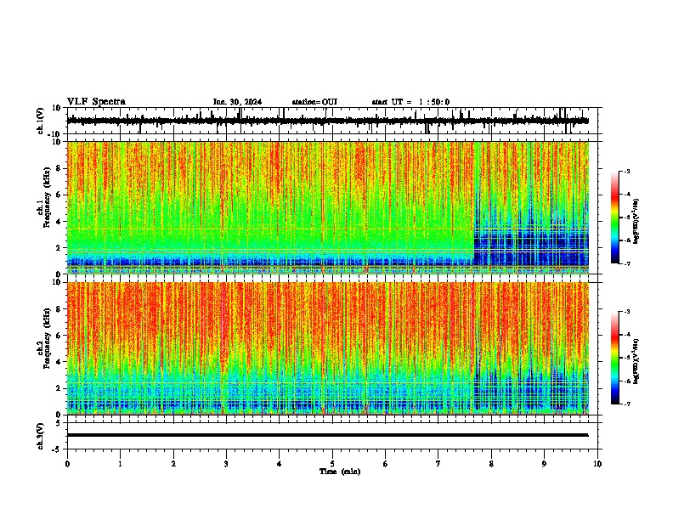Click the ch.1 spectrogram color scale bar
This screenshot has height=520, width=673.
[x=615, y=218]
